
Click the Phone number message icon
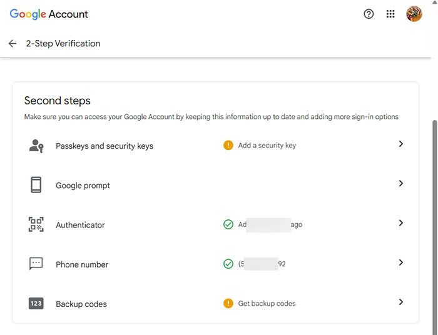coord(36,264)
